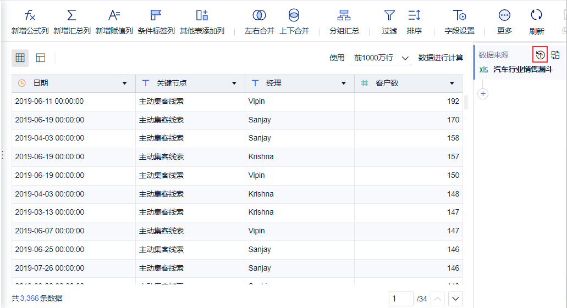
Task: Click the 日期 clock type icon
Action: point(21,83)
